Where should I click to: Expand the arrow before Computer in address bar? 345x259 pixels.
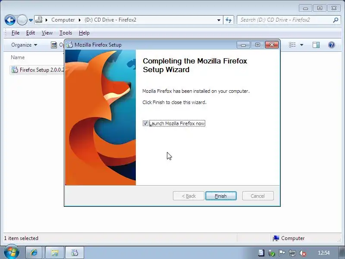47,20
